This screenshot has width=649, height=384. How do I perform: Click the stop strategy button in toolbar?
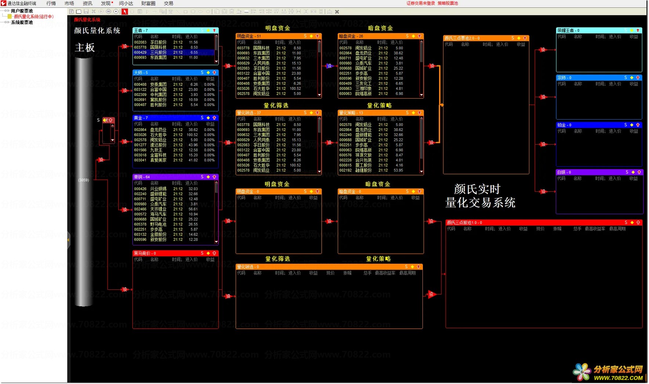pyautogui.click(x=116, y=12)
